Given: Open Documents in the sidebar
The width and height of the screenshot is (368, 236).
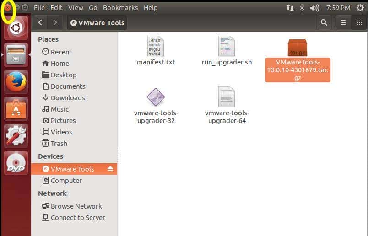Looking at the screenshot, I should coord(74,86).
